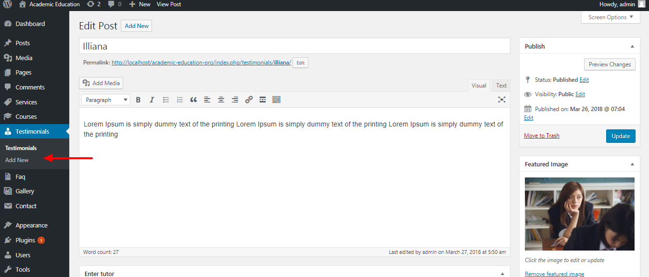Open Media library in sidebar
Screen dimensions: 649x277
point(35,58)
